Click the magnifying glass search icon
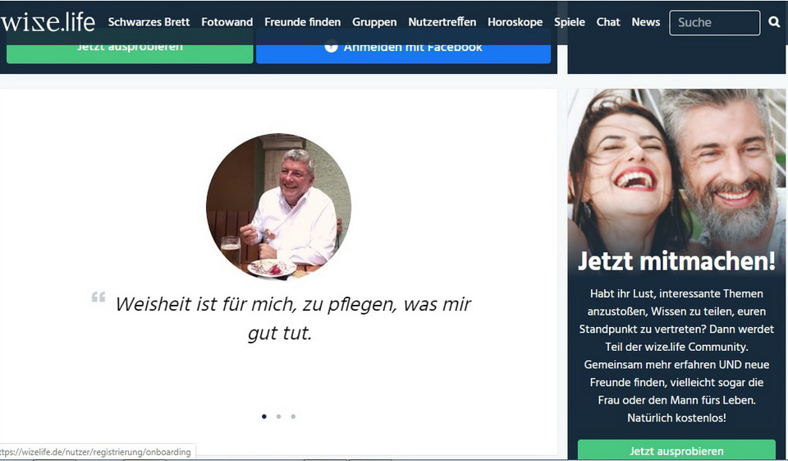Viewport: 788px width, 461px height. pyautogui.click(x=774, y=22)
